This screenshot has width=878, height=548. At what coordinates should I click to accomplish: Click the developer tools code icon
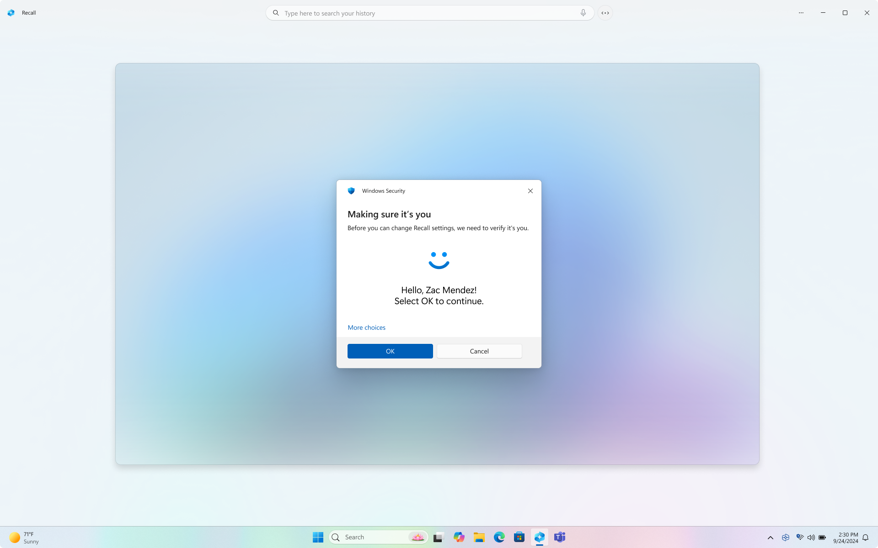(605, 13)
